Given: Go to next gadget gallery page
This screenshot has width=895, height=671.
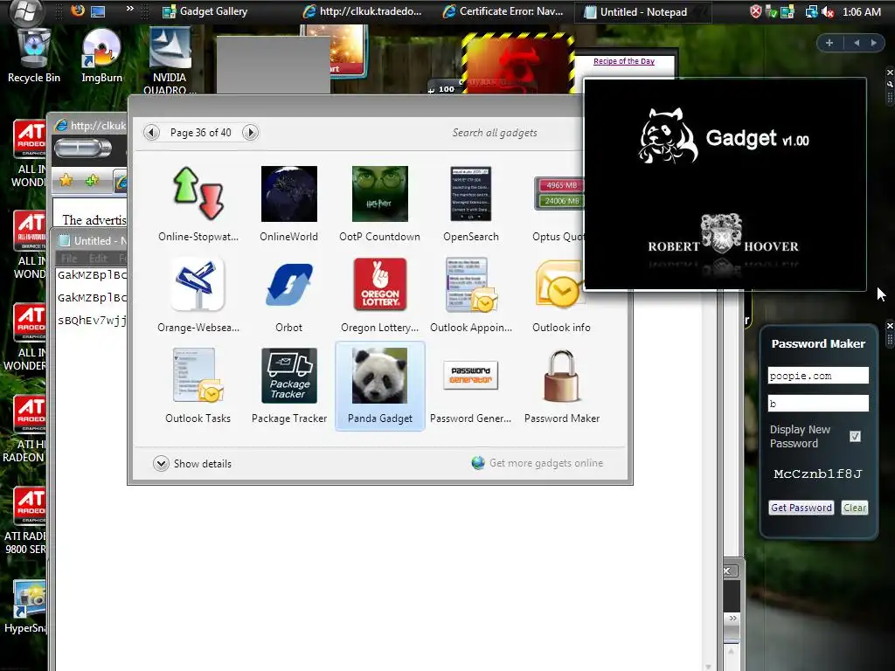Looking at the screenshot, I should [250, 133].
